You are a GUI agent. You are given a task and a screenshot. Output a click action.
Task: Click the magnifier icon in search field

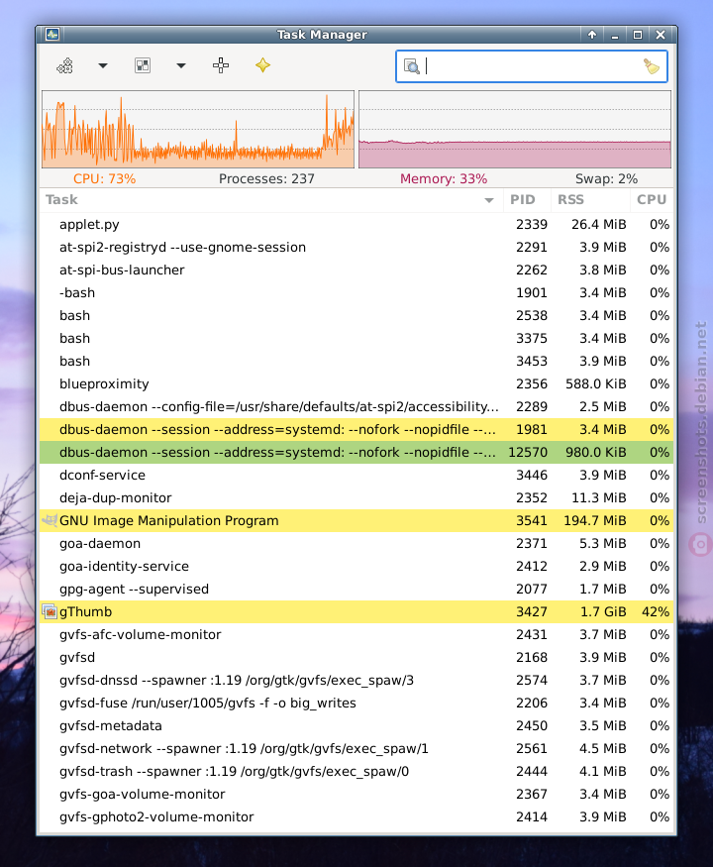coord(412,66)
